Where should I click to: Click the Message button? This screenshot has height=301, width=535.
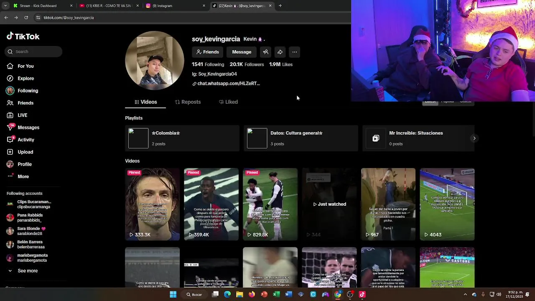click(x=242, y=52)
